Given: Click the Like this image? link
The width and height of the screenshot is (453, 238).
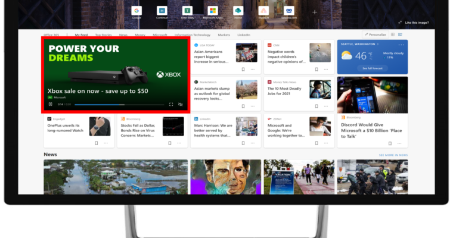Looking at the screenshot, I should [x=417, y=23].
